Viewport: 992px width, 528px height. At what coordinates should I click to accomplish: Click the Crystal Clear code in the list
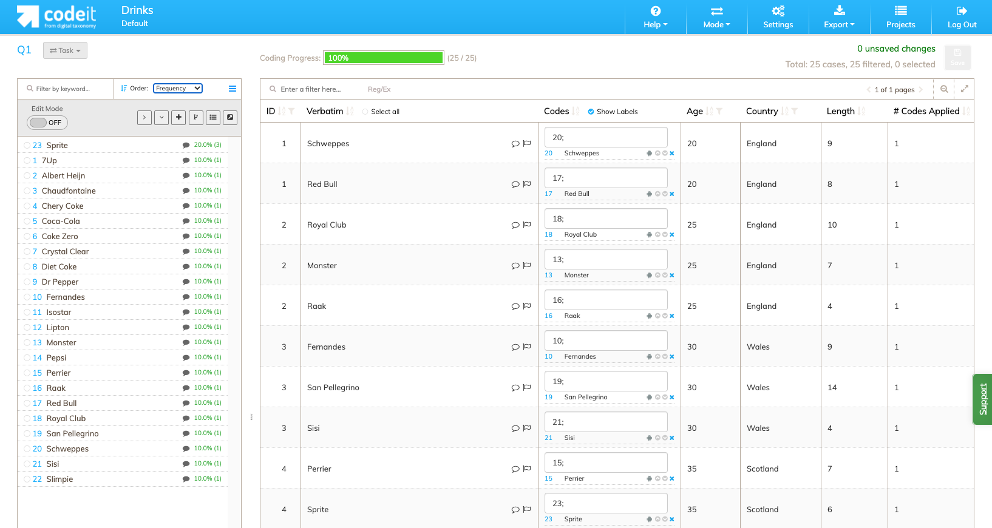65,251
